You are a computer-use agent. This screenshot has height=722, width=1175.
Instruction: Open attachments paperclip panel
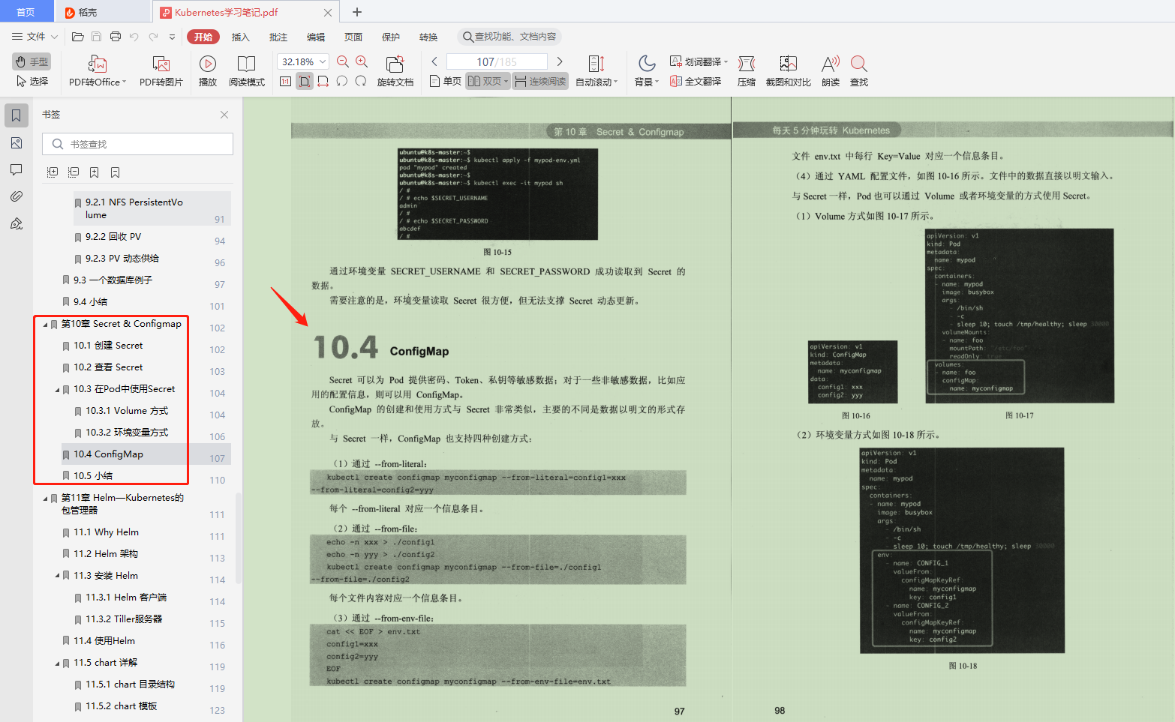coord(17,196)
